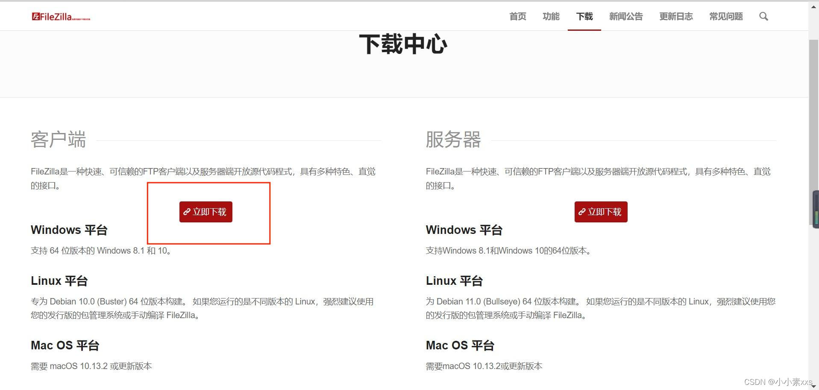Open the 常见问题 nav item
Image resolution: width=819 pixels, height=390 pixels.
point(726,16)
